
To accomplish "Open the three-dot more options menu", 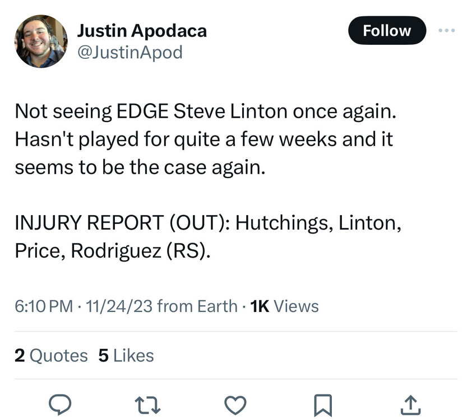I will (x=447, y=31).
